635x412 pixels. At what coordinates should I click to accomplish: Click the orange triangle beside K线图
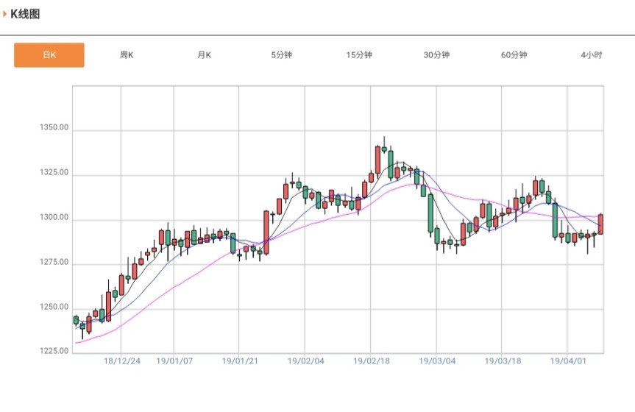5,14
